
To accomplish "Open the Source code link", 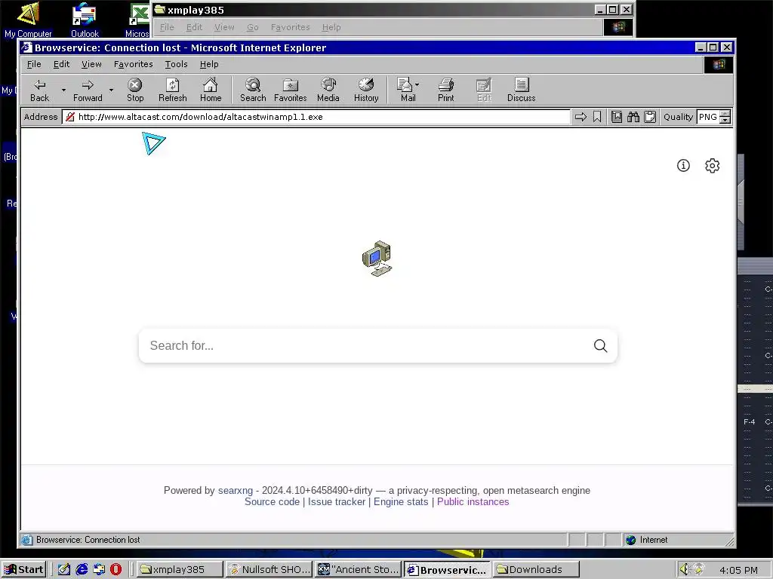I will point(272,501).
